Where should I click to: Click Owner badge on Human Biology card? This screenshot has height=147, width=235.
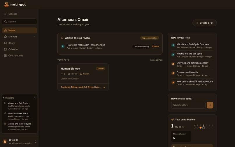[x=101, y=69]
